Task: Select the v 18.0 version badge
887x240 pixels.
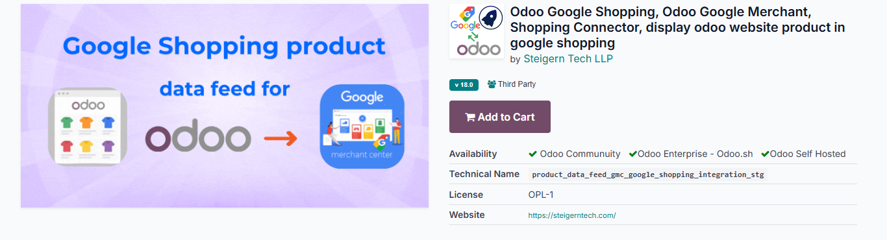Action: click(x=464, y=84)
